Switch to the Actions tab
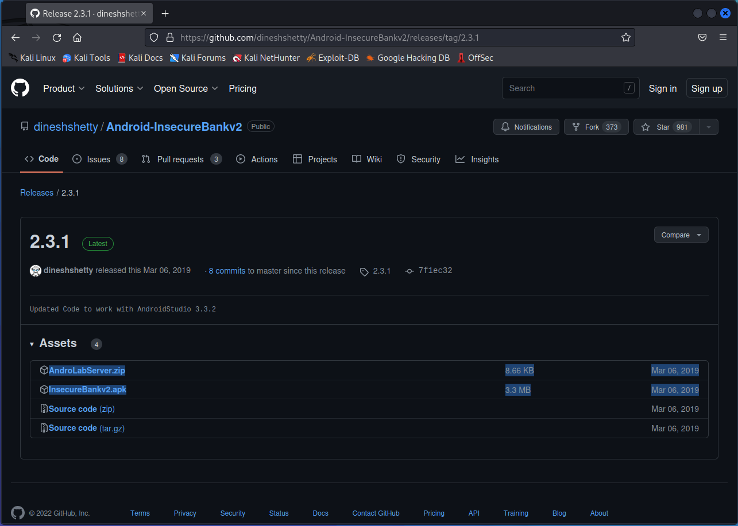The image size is (738, 526). tap(257, 159)
